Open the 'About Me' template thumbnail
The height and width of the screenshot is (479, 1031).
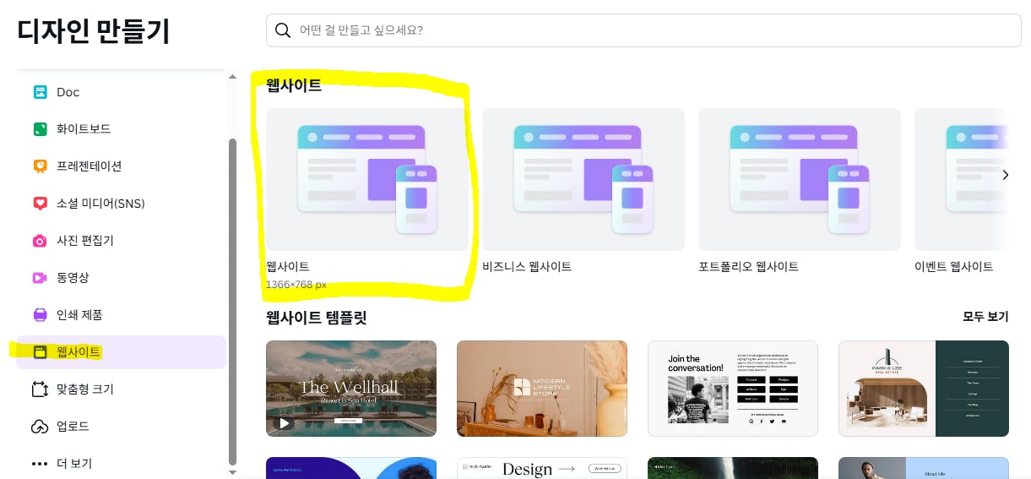click(924, 468)
